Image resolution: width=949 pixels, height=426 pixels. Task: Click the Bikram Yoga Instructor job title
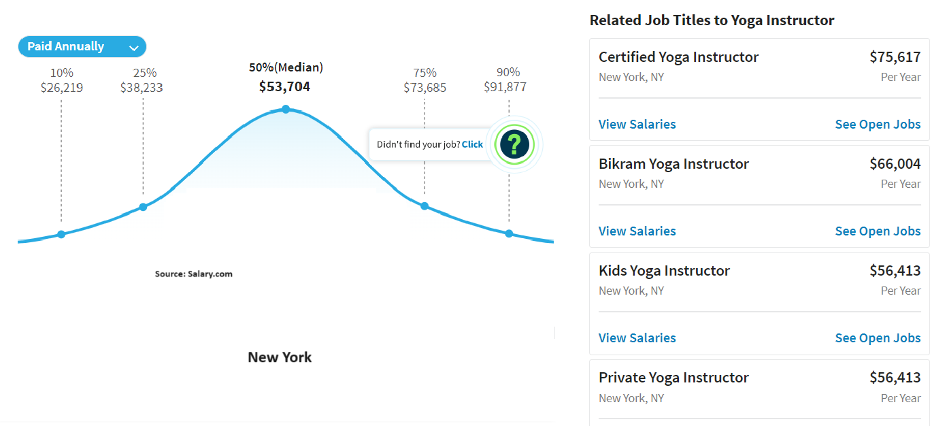(x=673, y=164)
